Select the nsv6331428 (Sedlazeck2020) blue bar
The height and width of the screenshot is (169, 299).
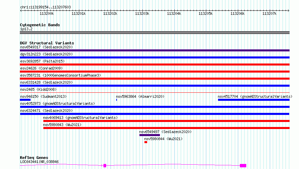pyautogui.click(x=155, y=86)
